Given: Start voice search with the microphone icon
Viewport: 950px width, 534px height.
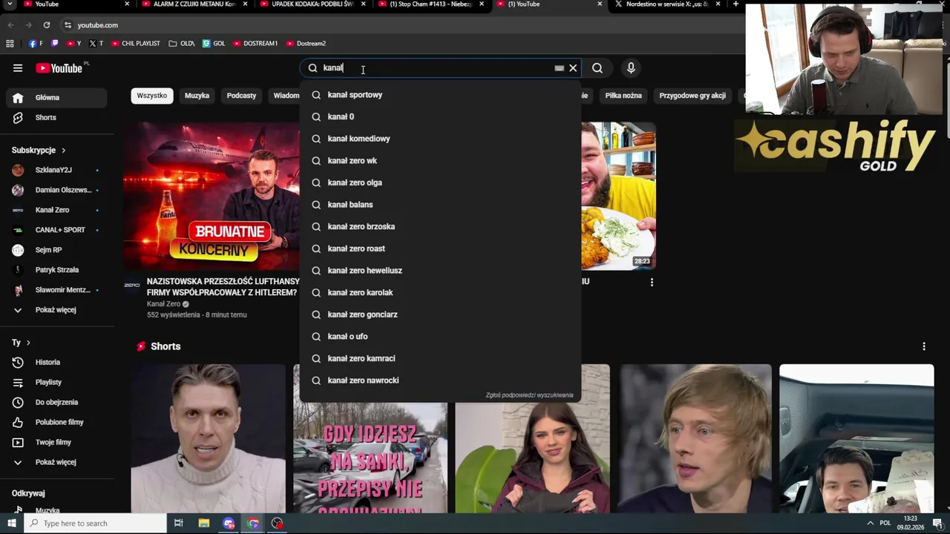Looking at the screenshot, I should coord(631,68).
